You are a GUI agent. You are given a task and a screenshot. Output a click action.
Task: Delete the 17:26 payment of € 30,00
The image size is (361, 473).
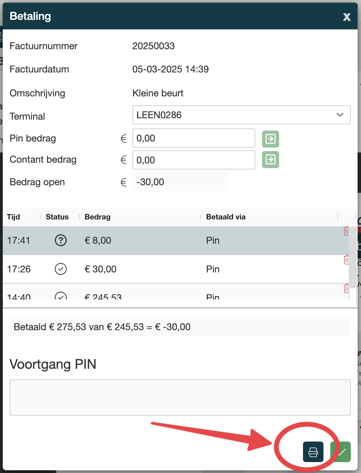[346, 260]
